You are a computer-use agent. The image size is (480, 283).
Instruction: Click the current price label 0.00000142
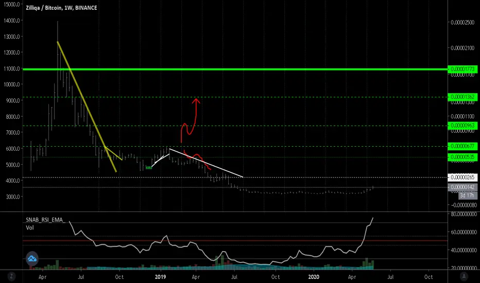pyautogui.click(x=462, y=187)
